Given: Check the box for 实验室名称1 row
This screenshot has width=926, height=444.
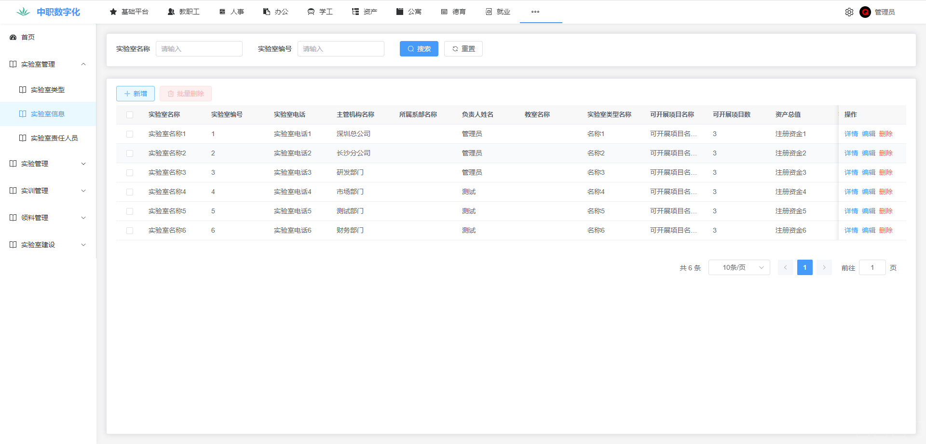Looking at the screenshot, I should coord(130,134).
